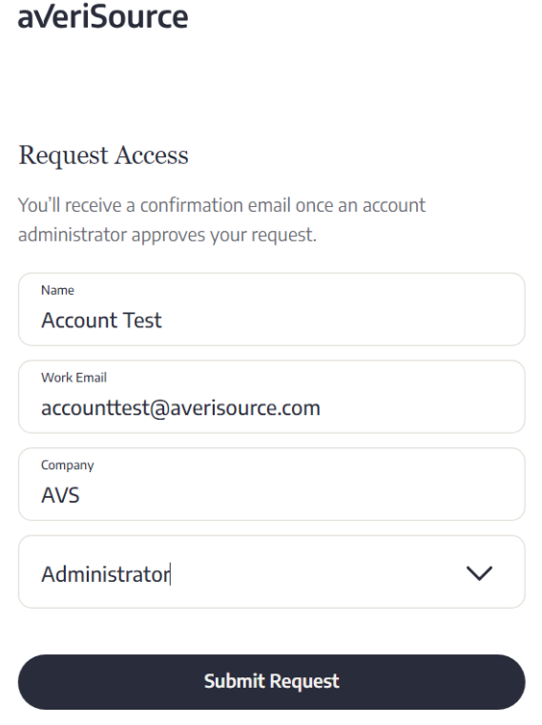
Task: Click the Work Email field label
Action: click(x=73, y=378)
